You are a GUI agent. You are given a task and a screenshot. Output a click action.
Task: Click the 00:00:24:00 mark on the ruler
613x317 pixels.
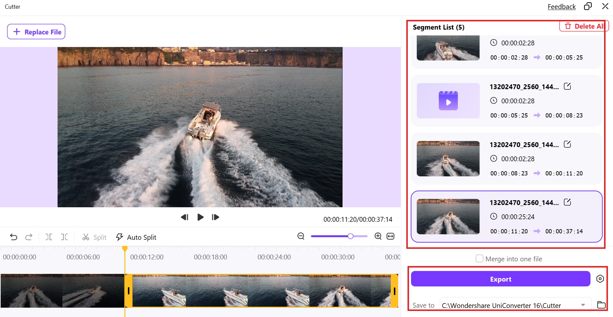(274, 257)
